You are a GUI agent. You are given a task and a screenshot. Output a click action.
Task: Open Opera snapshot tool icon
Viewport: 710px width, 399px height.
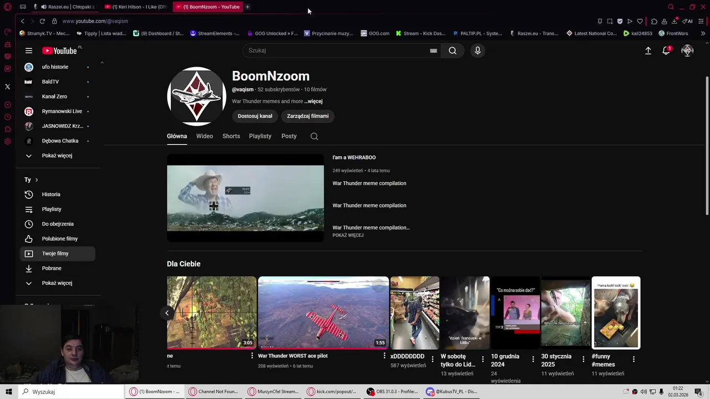click(x=610, y=21)
